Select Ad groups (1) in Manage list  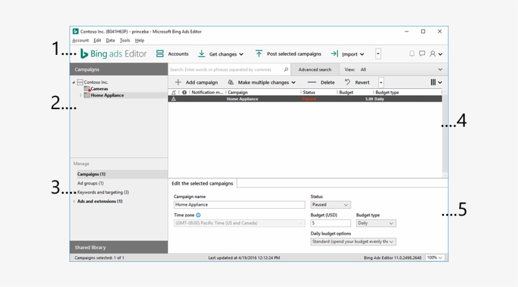click(x=90, y=183)
